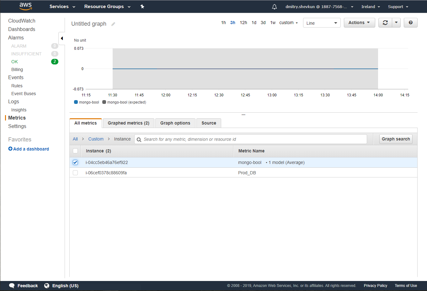Screen dimensions: 427x291
Task: Open the notifications bell icon
Action: (x=274, y=7)
